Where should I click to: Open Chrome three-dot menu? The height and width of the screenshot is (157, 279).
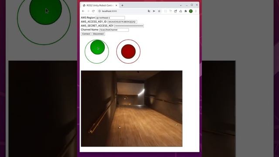pyautogui.click(x=196, y=11)
